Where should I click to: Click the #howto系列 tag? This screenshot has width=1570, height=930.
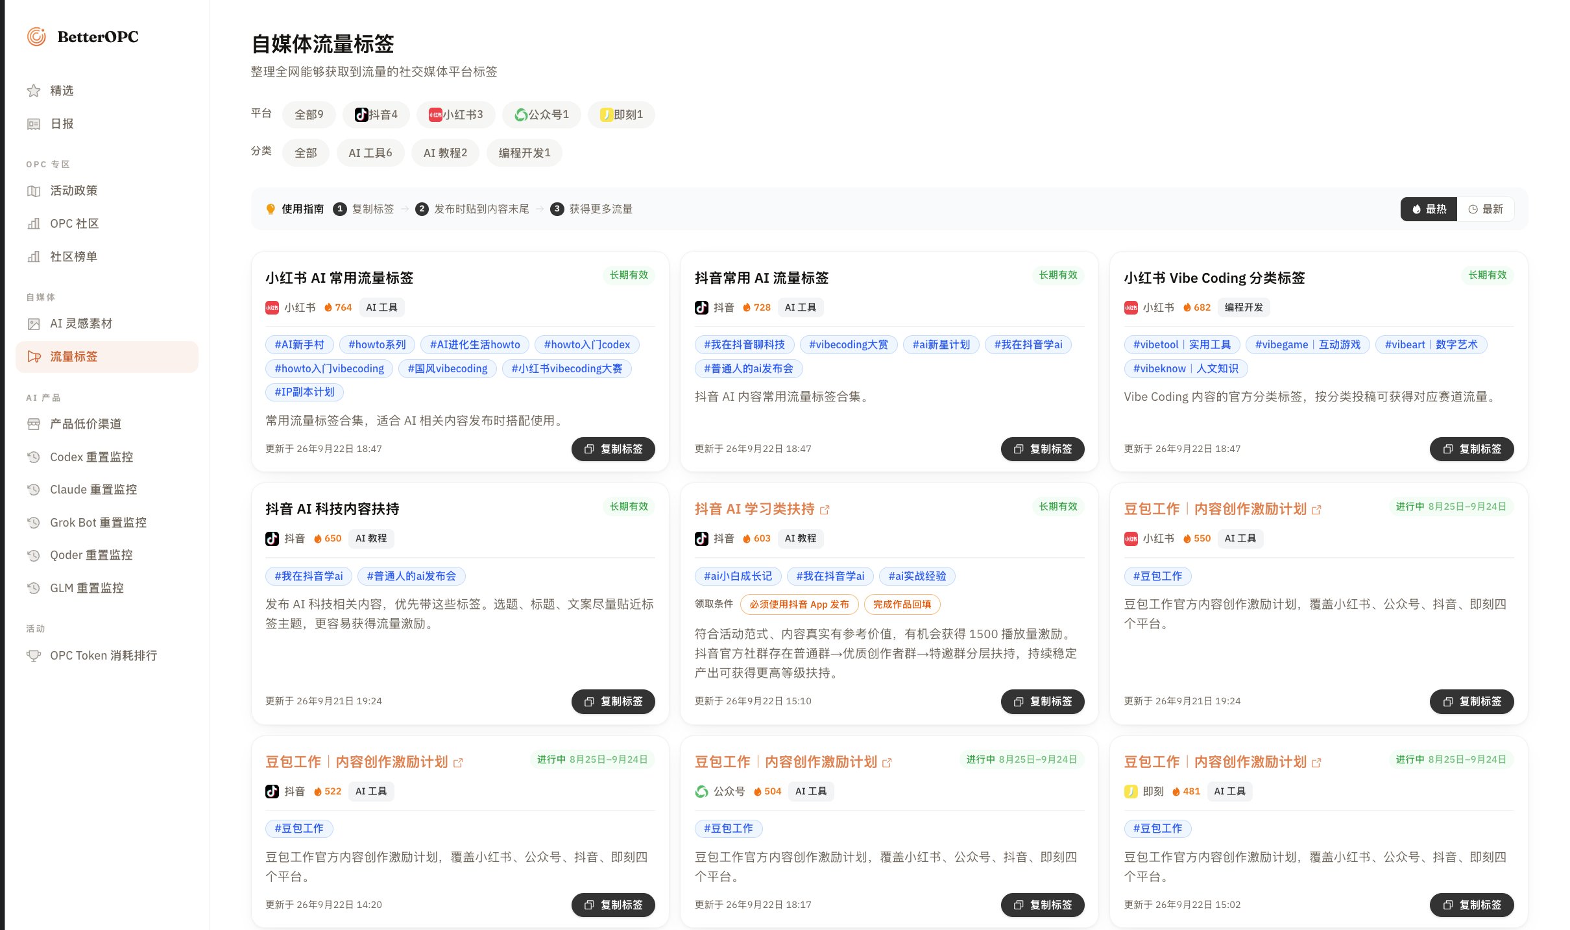coord(377,344)
